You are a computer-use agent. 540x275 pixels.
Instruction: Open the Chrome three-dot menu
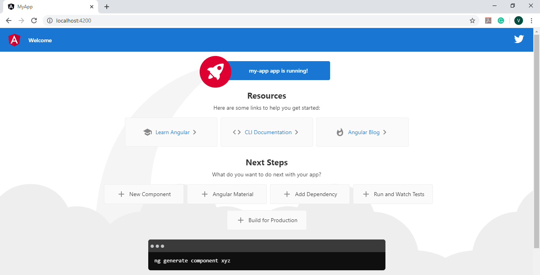532,21
